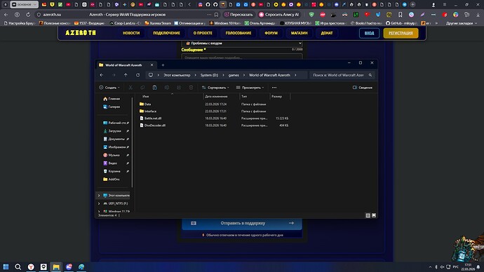
Task: Refresh the World of Warcraft Azeroth folder
Action: 137,75
